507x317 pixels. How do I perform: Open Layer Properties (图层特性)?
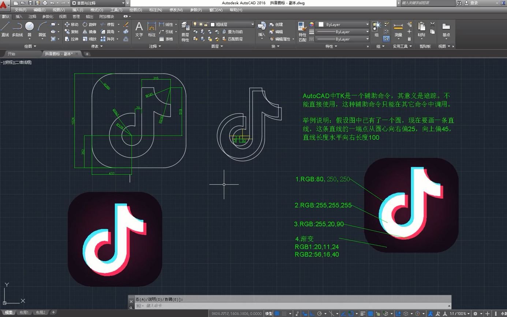(185, 32)
